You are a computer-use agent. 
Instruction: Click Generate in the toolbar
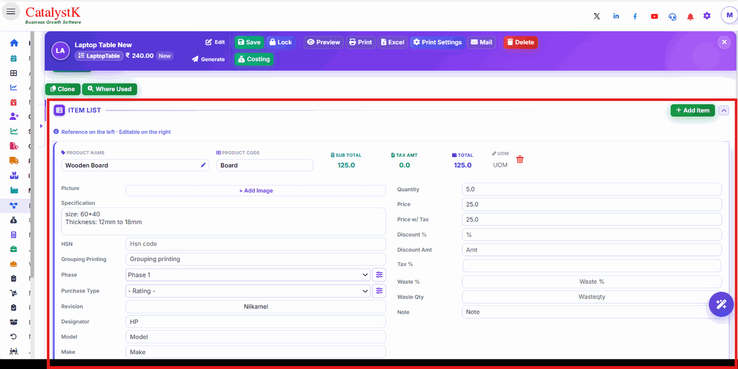pyautogui.click(x=208, y=59)
